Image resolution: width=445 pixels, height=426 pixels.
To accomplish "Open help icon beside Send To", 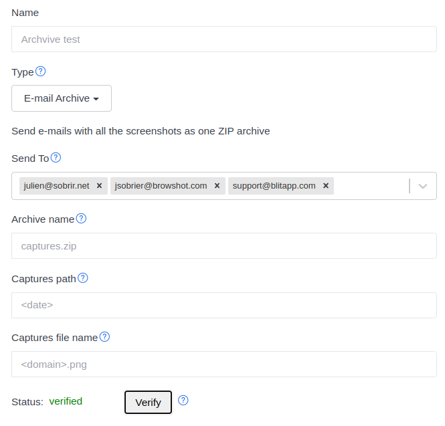I will tap(56, 157).
